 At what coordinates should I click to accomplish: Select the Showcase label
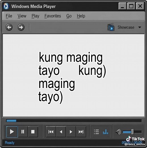tap(126, 27)
